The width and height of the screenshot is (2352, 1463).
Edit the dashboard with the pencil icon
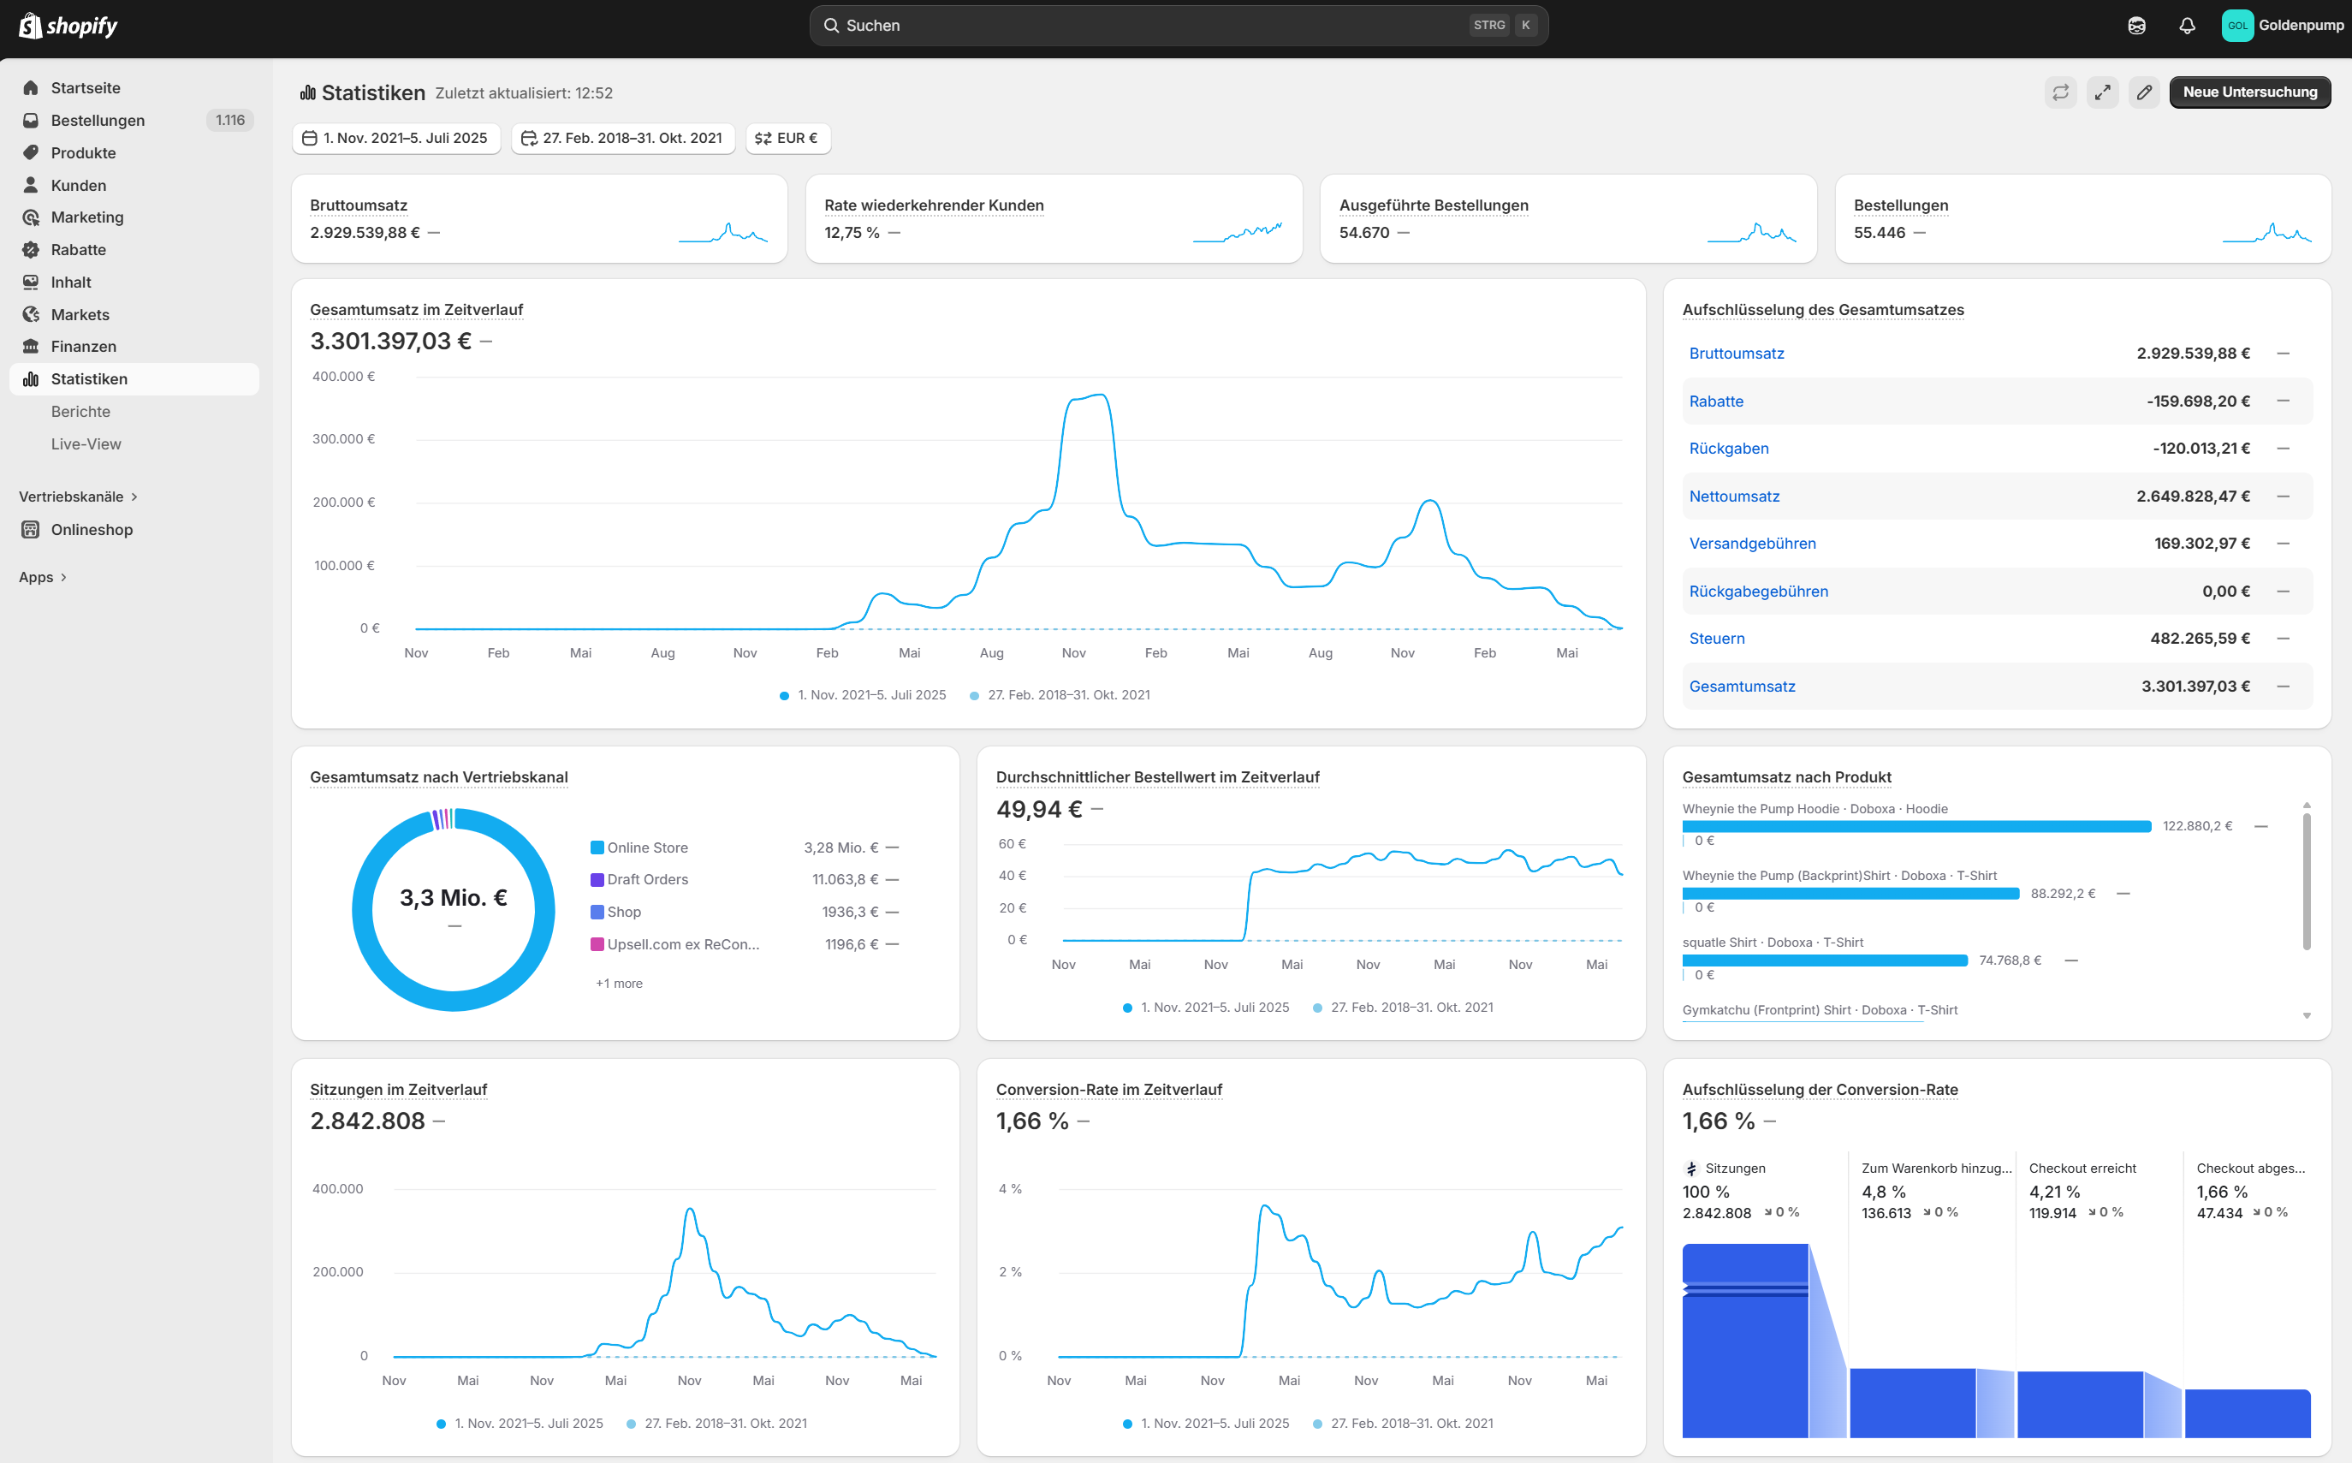tap(2144, 92)
